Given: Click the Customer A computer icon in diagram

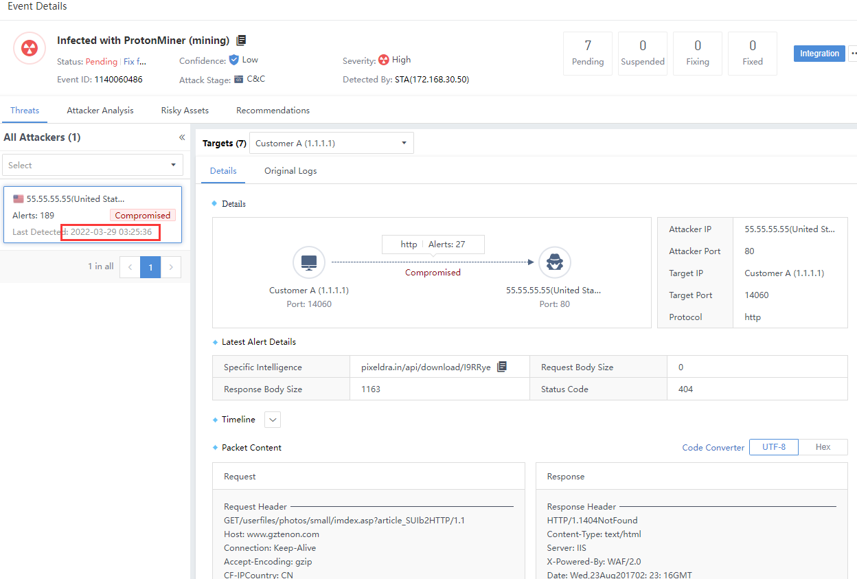Looking at the screenshot, I should tap(309, 262).
